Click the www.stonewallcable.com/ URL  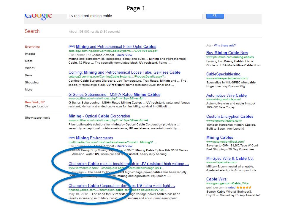pos(224,121)
